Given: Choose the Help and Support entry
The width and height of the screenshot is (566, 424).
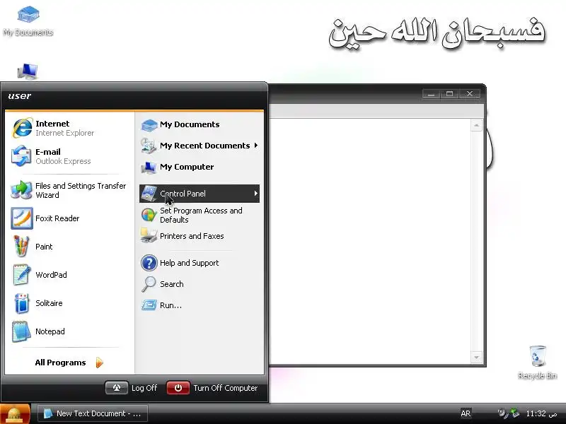Looking at the screenshot, I should [x=200, y=263].
